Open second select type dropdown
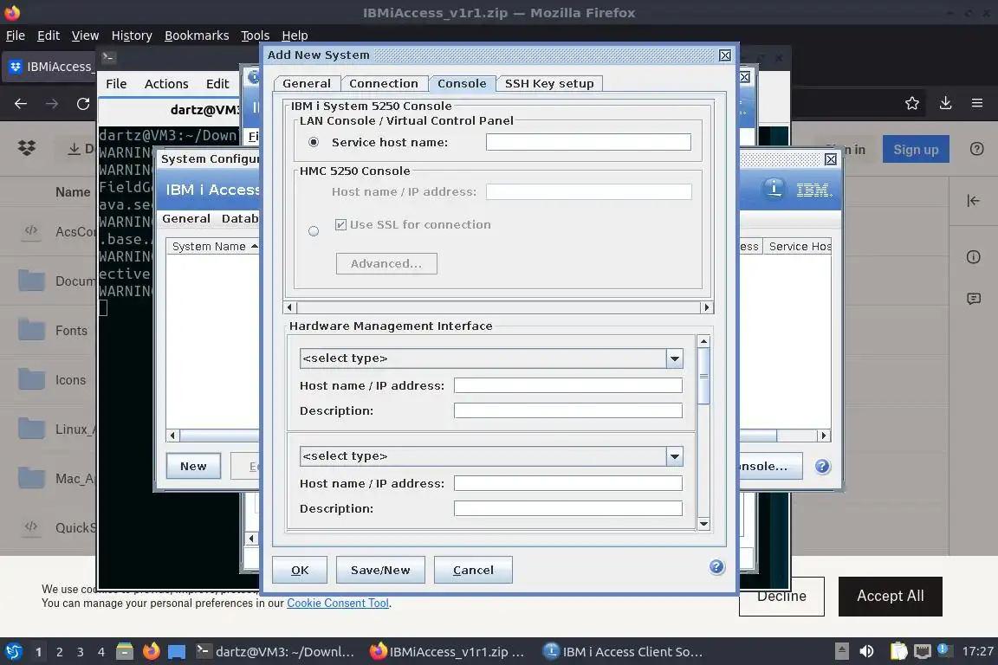This screenshot has height=665, width=998. point(674,456)
